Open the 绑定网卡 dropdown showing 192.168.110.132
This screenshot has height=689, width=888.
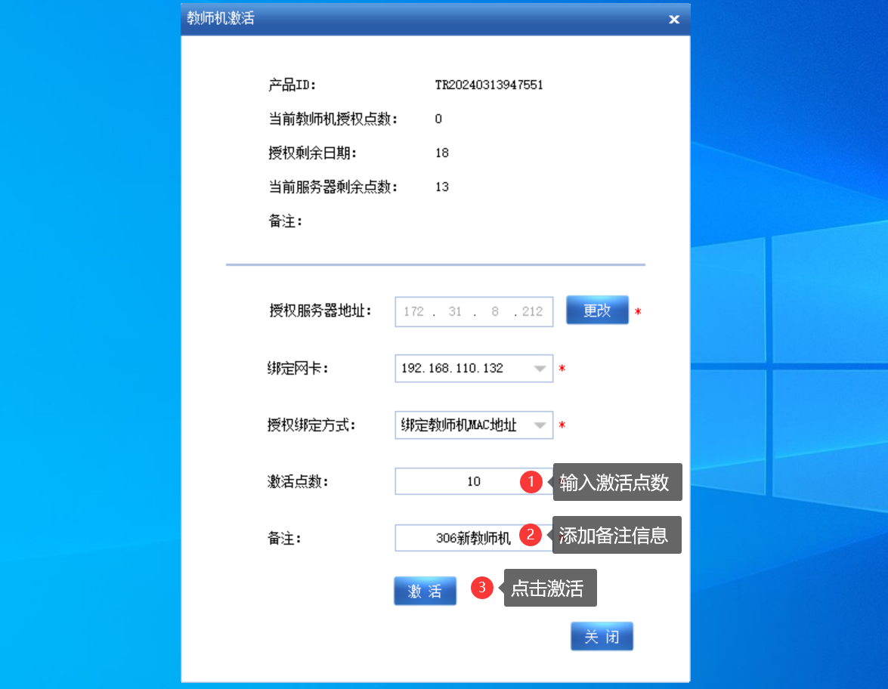[540, 369]
